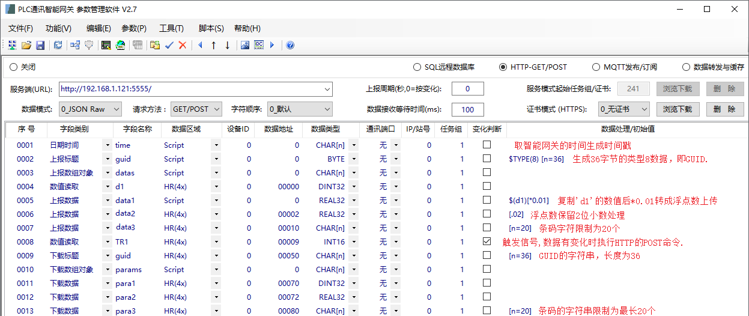Click the black up arrow icon
The image size is (749, 316).
(213, 45)
